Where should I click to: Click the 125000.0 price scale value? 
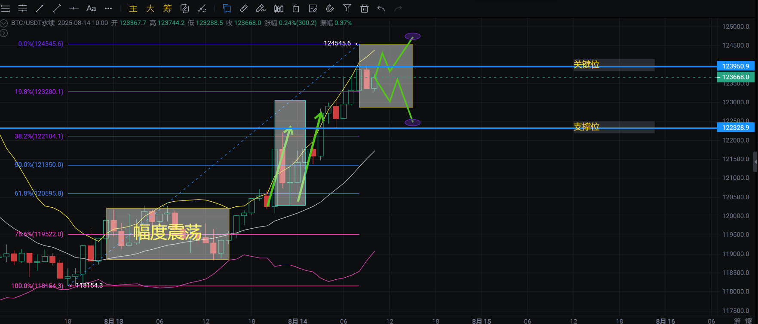point(736,26)
